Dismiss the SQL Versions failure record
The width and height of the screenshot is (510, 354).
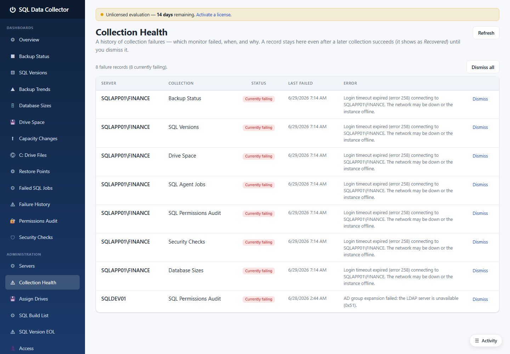pyautogui.click(x=480, y=127)
